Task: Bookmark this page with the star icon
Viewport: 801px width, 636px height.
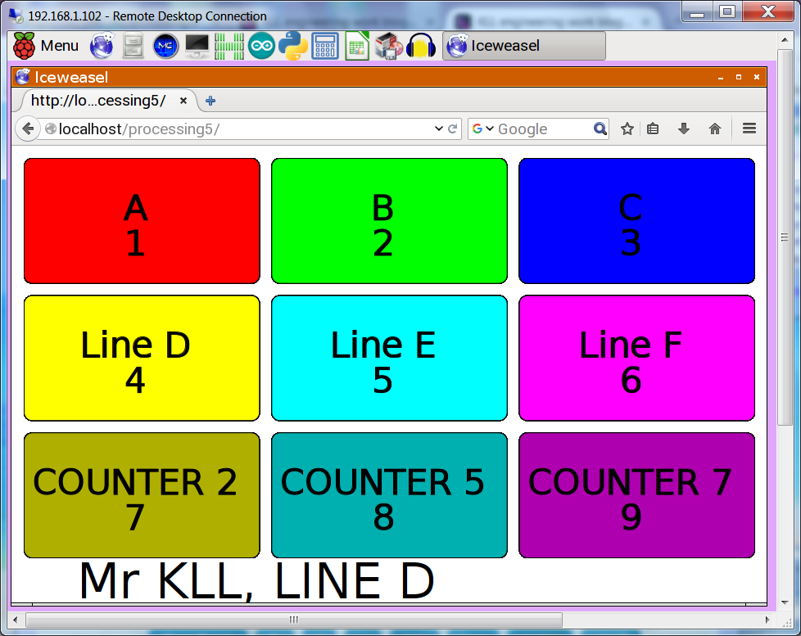Action: point(627,129)
